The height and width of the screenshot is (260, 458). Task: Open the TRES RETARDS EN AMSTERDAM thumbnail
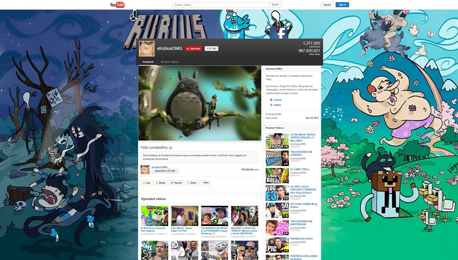tap(277, 228)
